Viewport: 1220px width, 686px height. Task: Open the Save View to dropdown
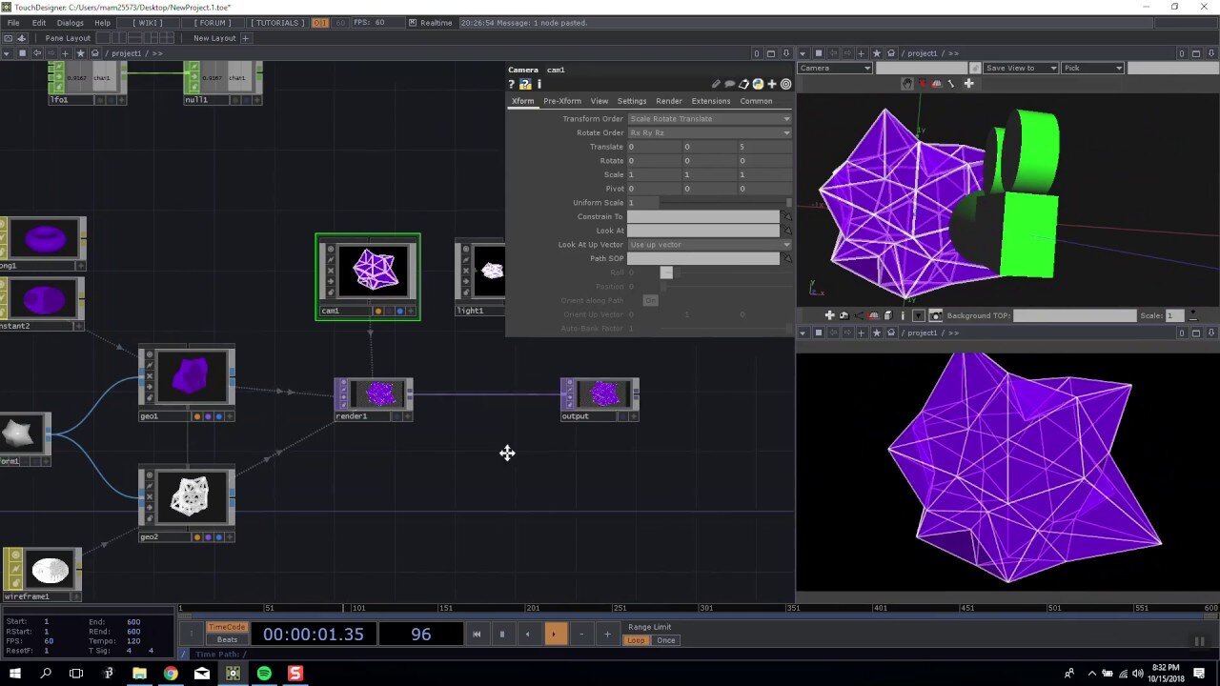pos(1021,68)
